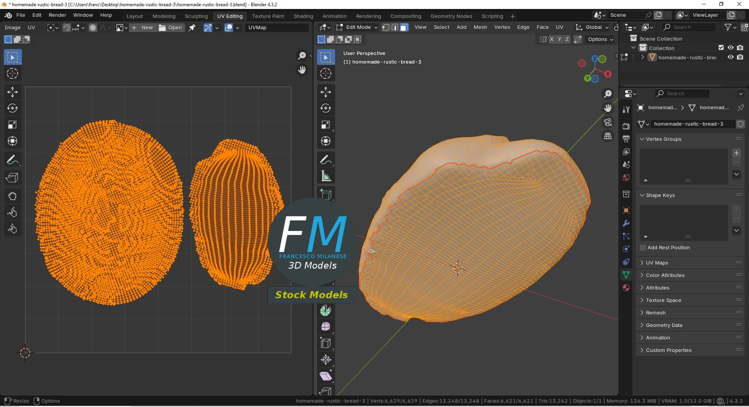This screenshot has height=407, width=749.
Task: Select the Measure tool in 3D viewport
Action: (326, 176)
